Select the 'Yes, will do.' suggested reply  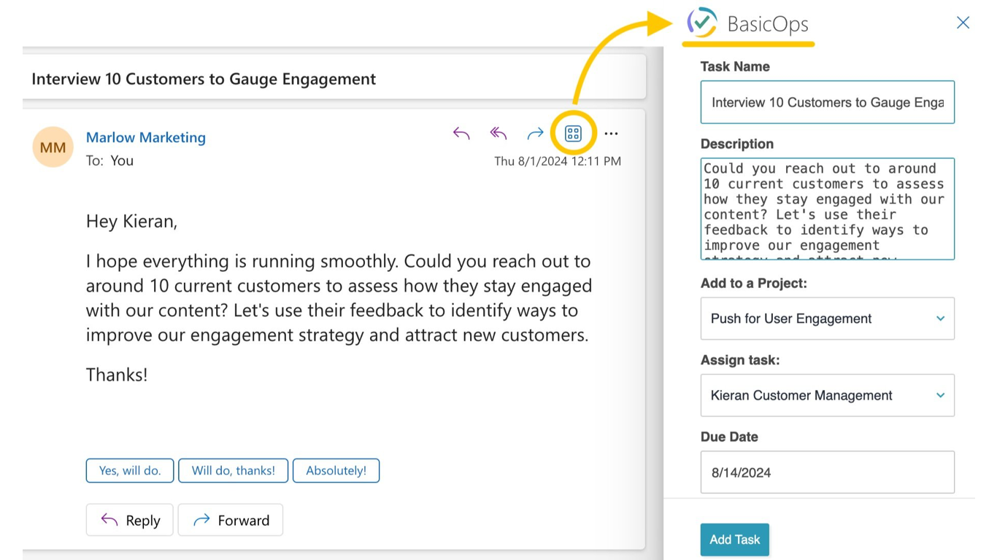coord(130,470)
